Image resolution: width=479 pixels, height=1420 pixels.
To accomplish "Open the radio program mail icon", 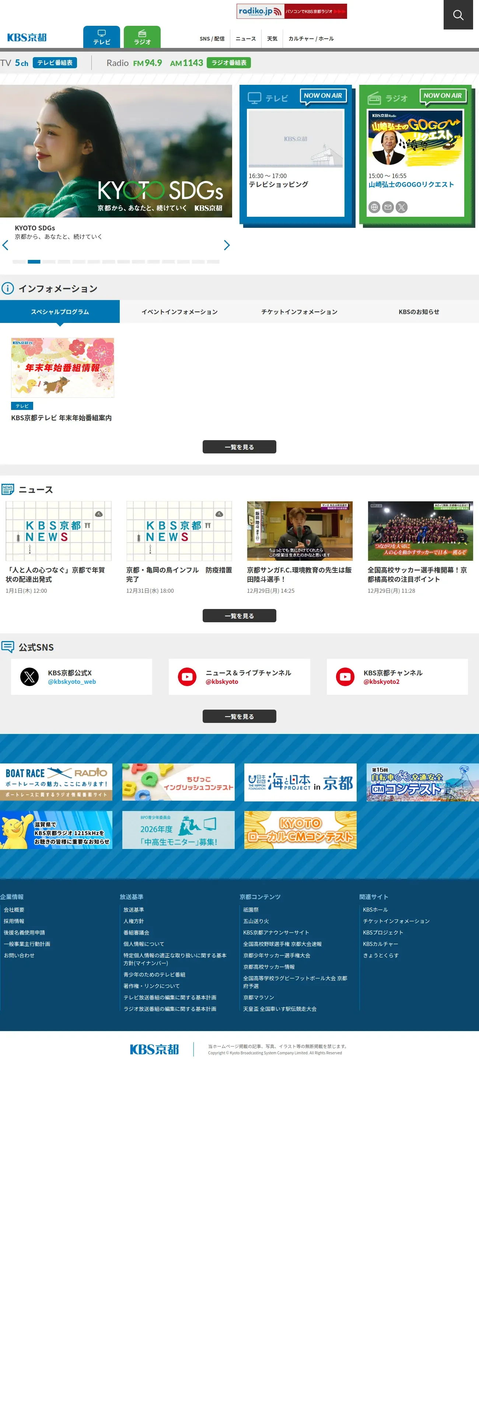I will tap(388, 207).
